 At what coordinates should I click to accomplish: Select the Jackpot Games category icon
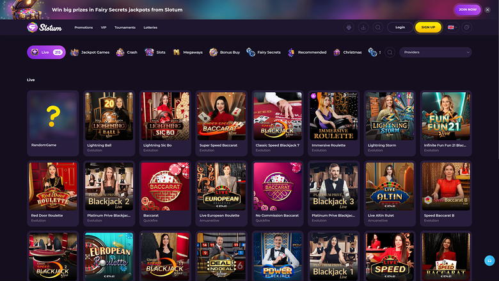(x=74, y=52)
